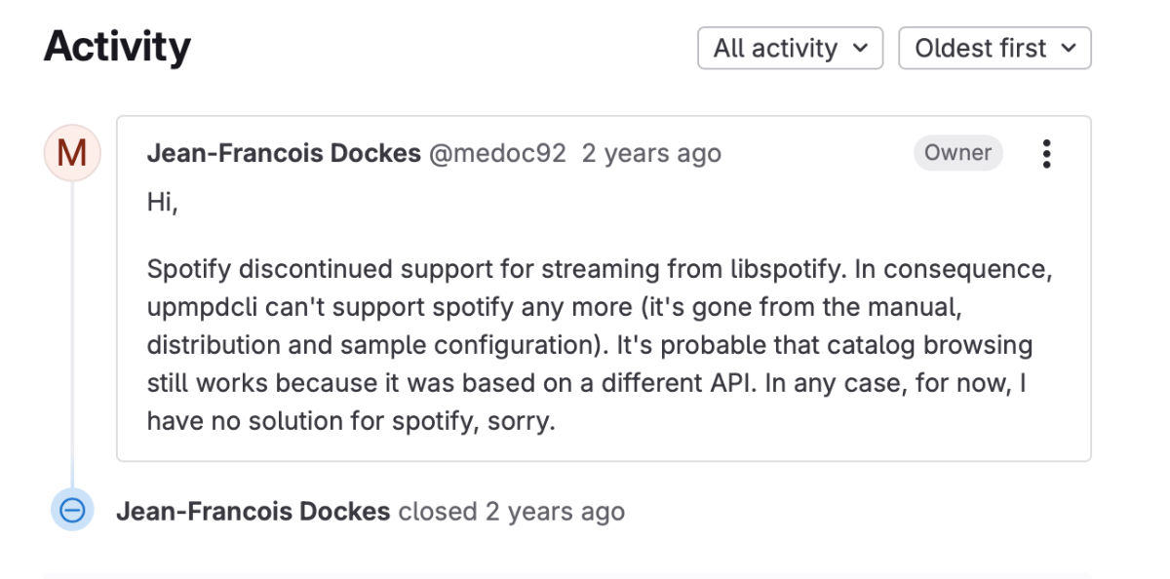Click the "Hi," greeting in the comment
The height and width of the screenshot is (579, 1170).
pos(162,203)
